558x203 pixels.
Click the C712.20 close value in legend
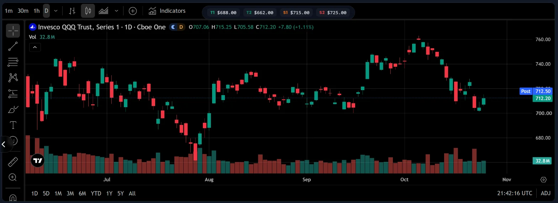coord(266,27)
